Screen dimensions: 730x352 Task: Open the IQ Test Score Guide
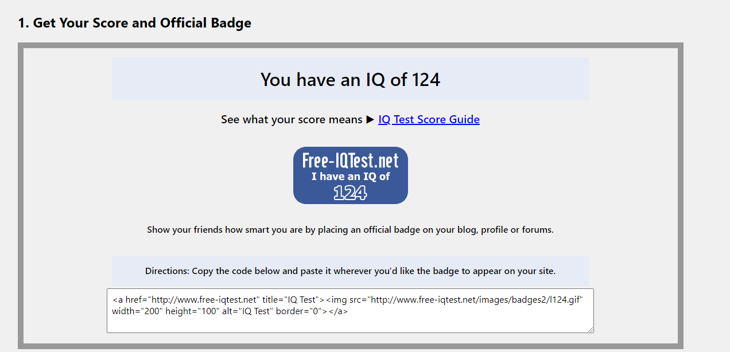[429, 119]
